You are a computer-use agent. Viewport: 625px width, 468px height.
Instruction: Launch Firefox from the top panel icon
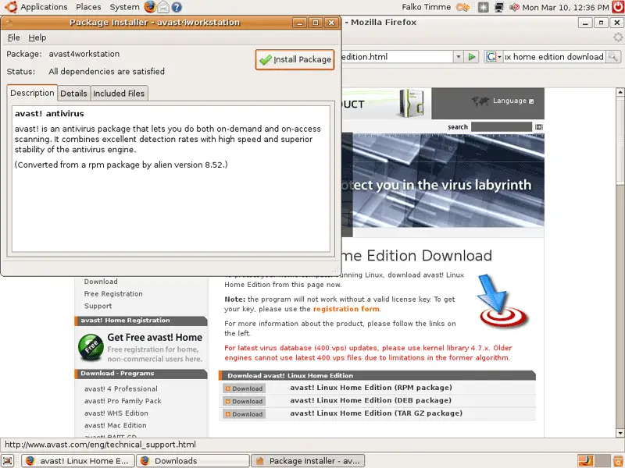[x=150, y=7]
